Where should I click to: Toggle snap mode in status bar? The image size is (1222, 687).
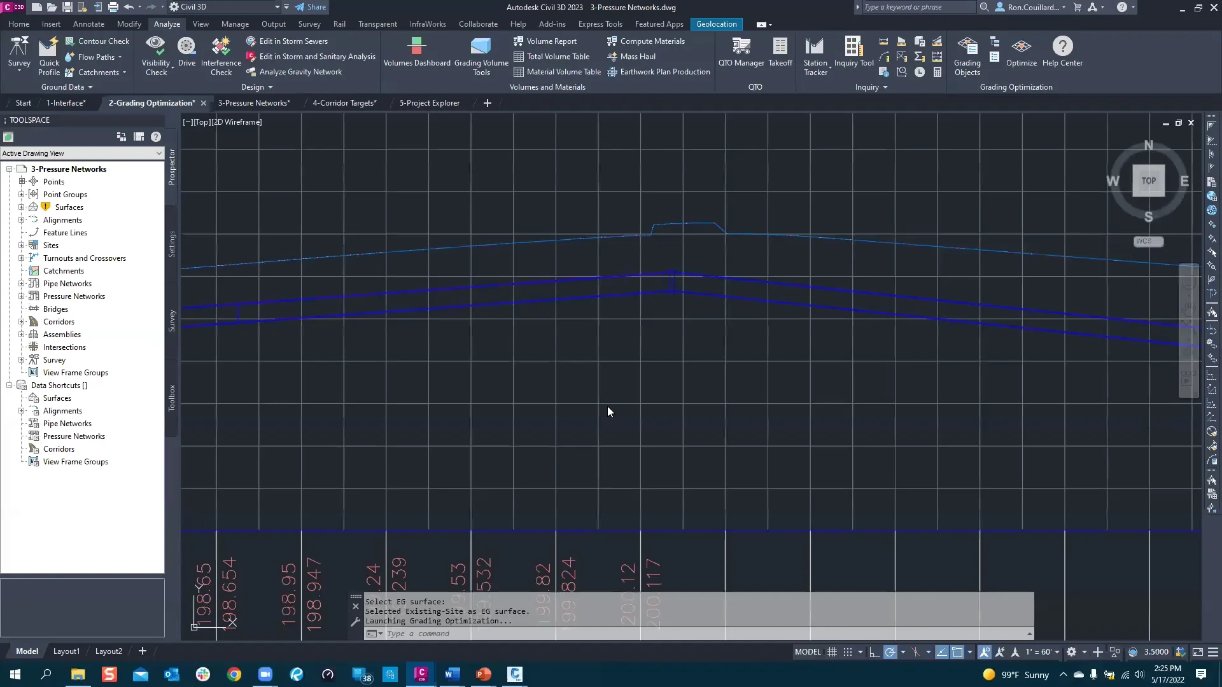click(847, 652)
